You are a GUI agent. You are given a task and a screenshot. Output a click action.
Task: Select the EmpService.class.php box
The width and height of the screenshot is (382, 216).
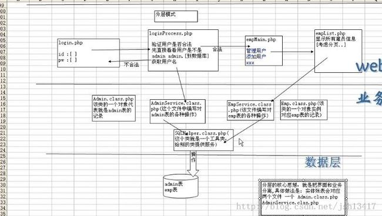[250, 110]
